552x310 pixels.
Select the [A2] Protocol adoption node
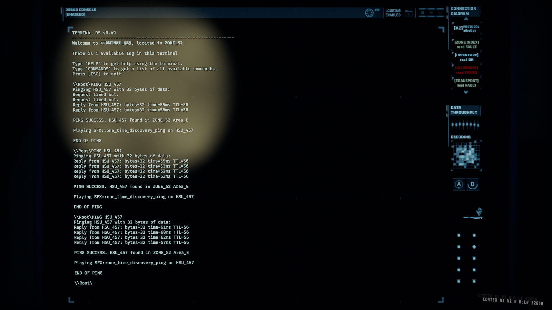tap(466, 28)
